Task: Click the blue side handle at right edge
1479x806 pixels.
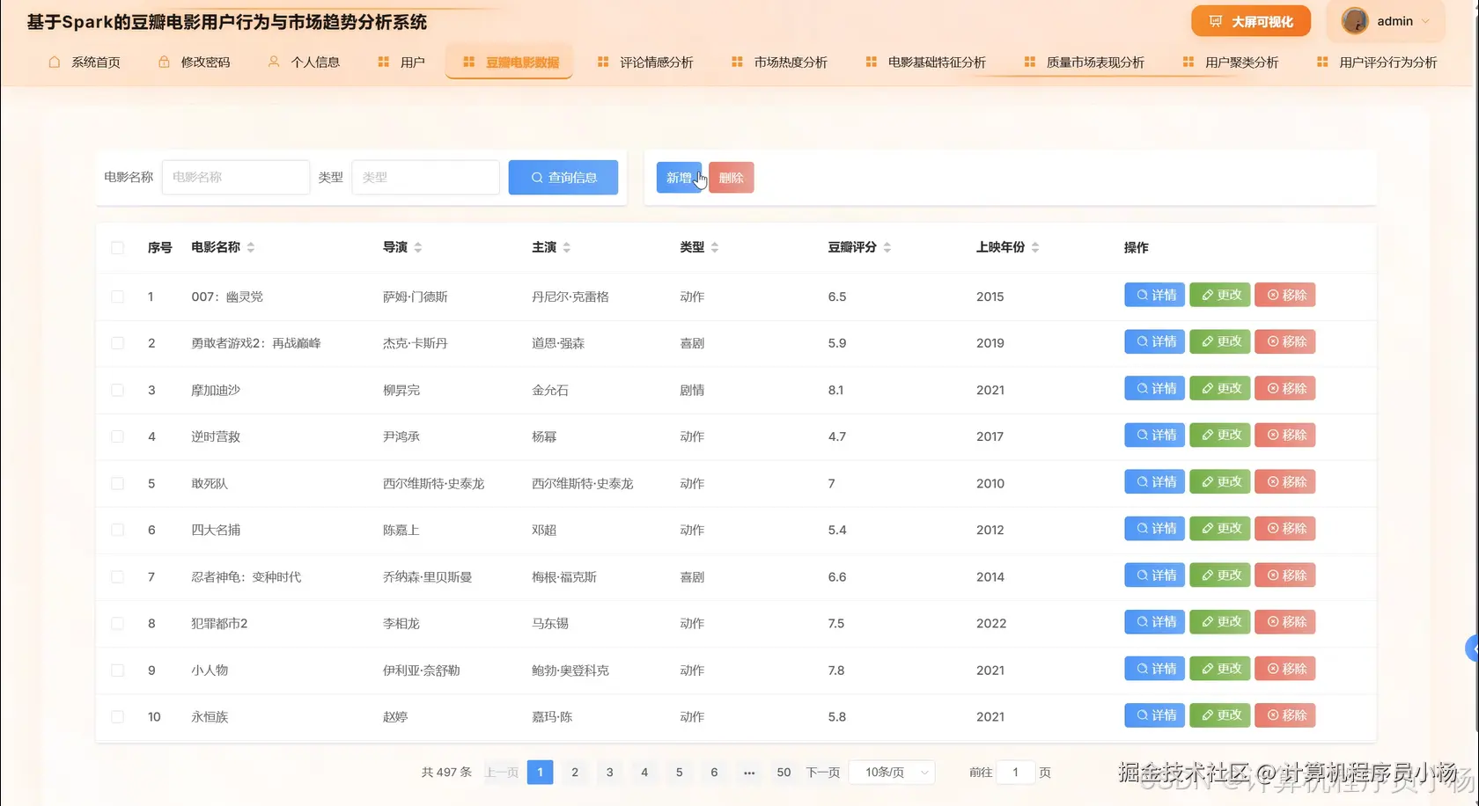Action: 1472,648
